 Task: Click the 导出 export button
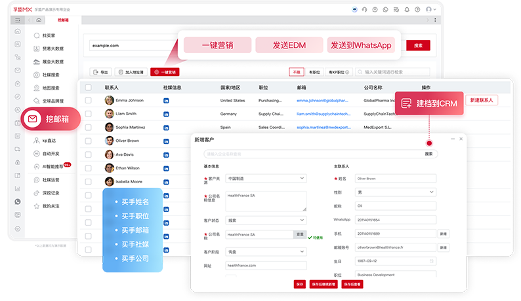pyautogui.click(x=100, y=72)
